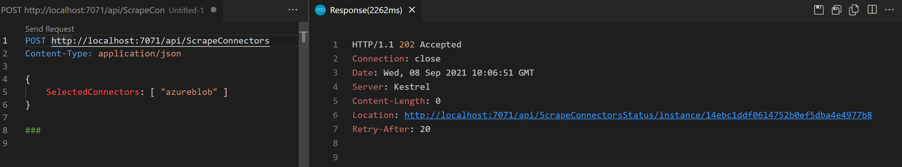Click the request editor vertical scrollbar
This screenshot has width=902, height=167.
click(304, 94)
